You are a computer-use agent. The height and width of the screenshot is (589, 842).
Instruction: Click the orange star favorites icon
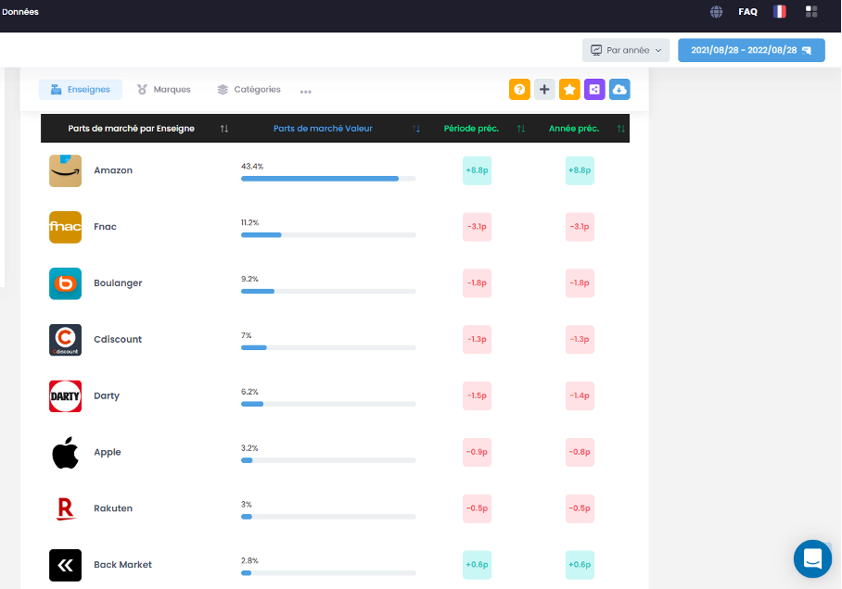(x=569, y=90)
